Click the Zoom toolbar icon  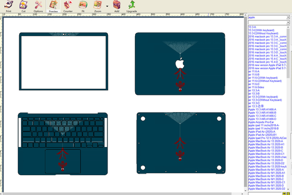(98, 6)
